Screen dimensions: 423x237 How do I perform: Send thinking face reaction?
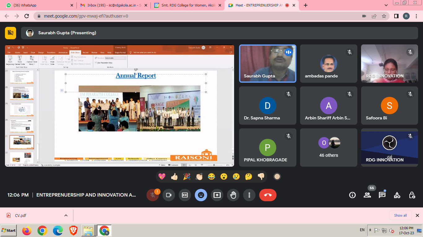249,177
